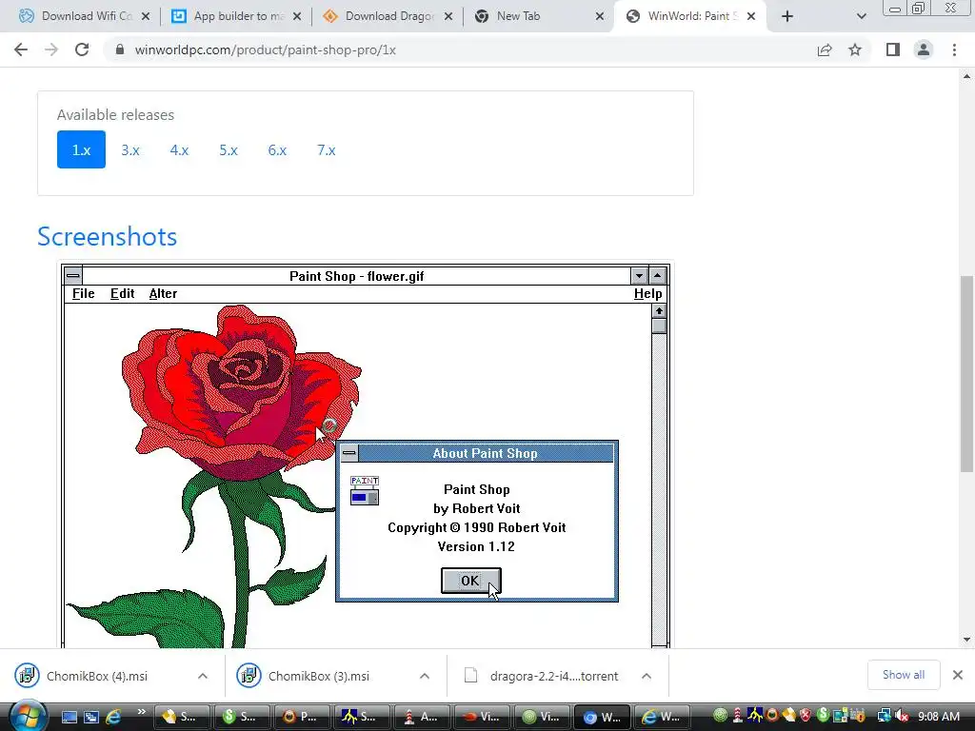Launch Internet Explorer from quick launch

click(x=113, y=717)
